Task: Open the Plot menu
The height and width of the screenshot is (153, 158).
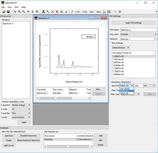Action: pos(16,7)
